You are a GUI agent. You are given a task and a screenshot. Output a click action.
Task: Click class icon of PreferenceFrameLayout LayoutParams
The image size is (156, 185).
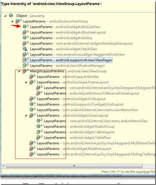(38, 93)
